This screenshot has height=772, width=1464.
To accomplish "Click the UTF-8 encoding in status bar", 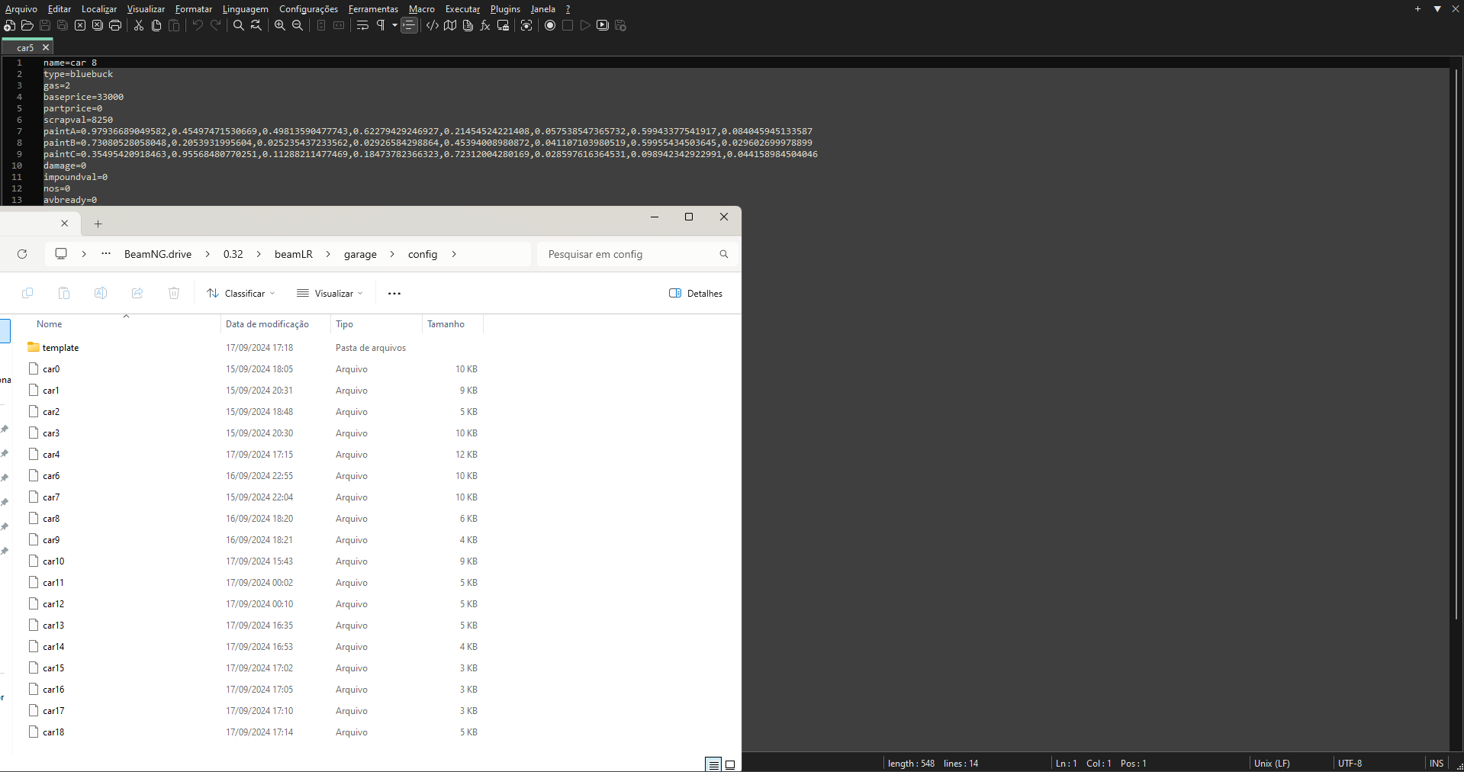I will click(1350, 763).
